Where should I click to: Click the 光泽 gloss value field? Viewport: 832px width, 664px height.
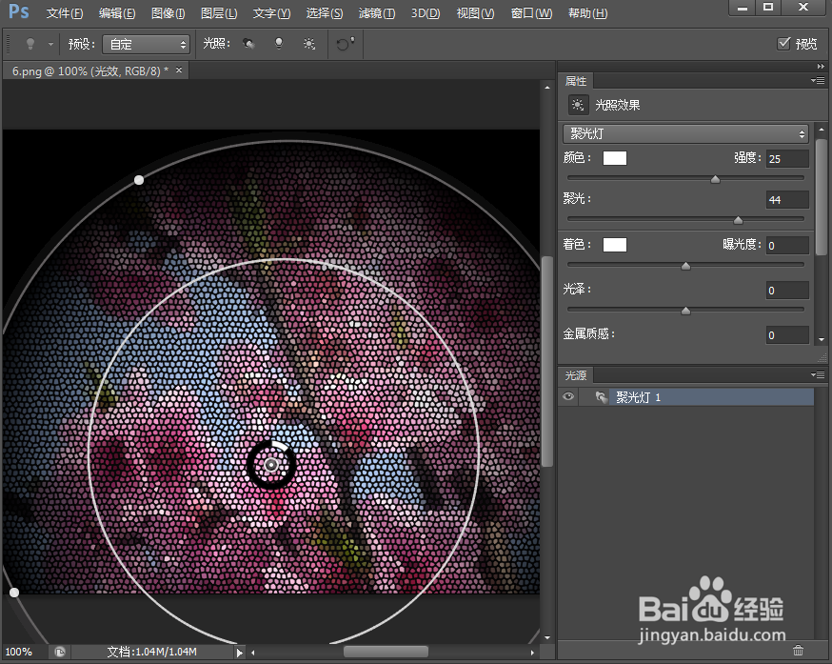point(787,290)
